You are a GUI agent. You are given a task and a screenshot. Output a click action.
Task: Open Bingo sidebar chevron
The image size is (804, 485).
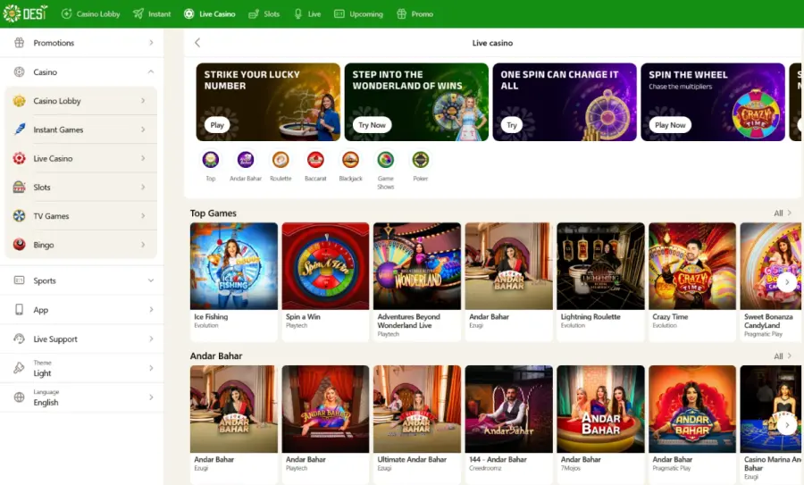coord(143,245)
